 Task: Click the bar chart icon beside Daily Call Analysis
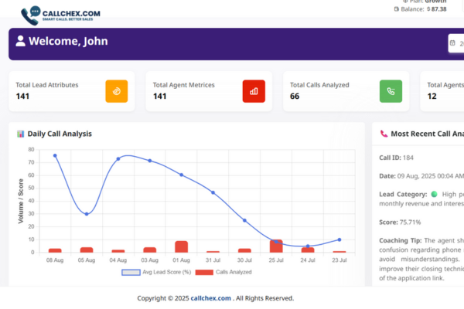[21, 134]
